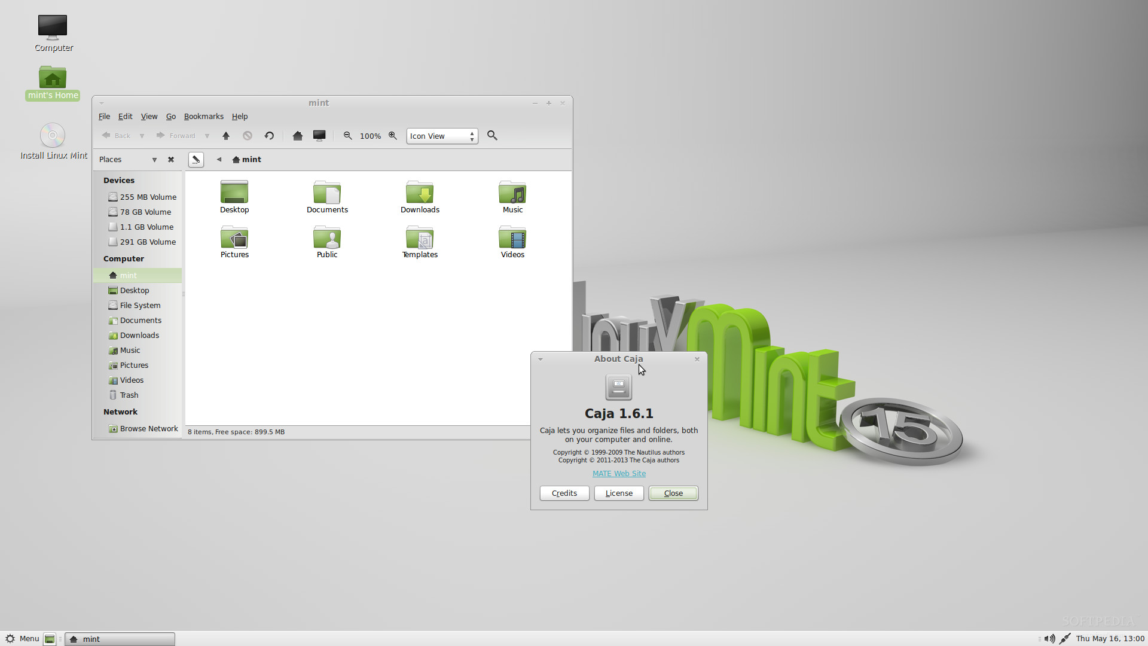Go up to parent folder arrow
Viewport: 1148px width, 646px height.
[226, 136]
